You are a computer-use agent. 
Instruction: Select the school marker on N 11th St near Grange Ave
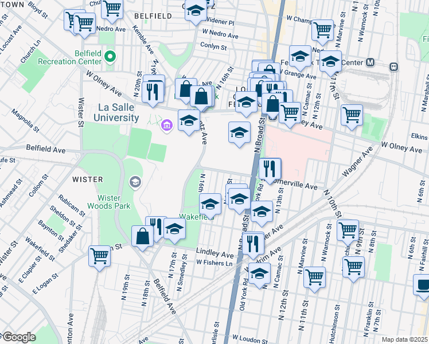pyautogui.click(x=330, y=62)
